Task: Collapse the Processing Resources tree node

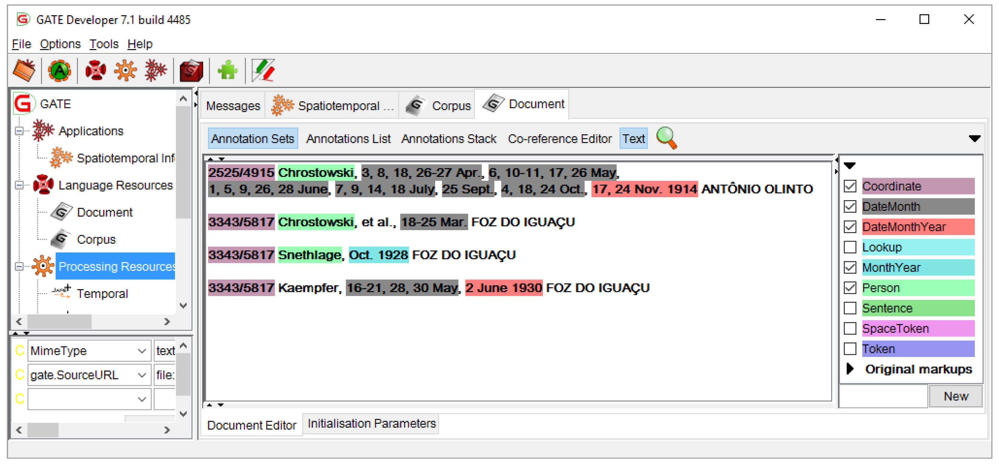Action: (18, 267)
